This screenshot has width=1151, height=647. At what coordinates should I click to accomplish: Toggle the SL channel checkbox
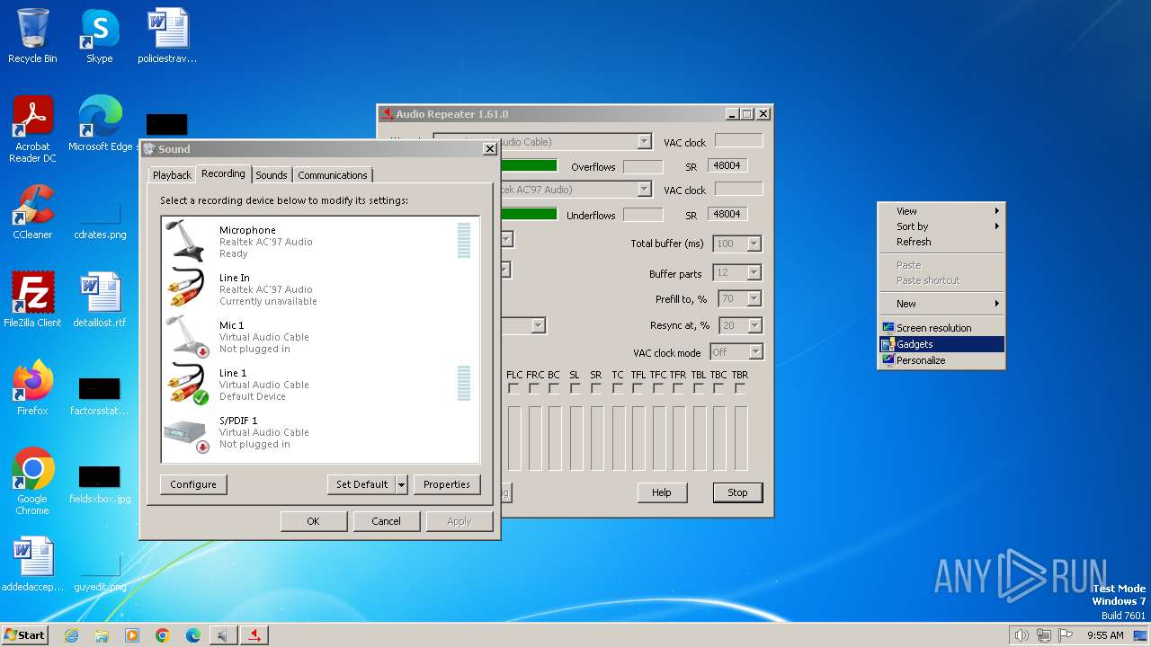575,389
